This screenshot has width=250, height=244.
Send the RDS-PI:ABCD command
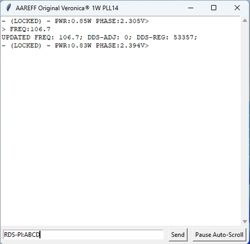178,235
